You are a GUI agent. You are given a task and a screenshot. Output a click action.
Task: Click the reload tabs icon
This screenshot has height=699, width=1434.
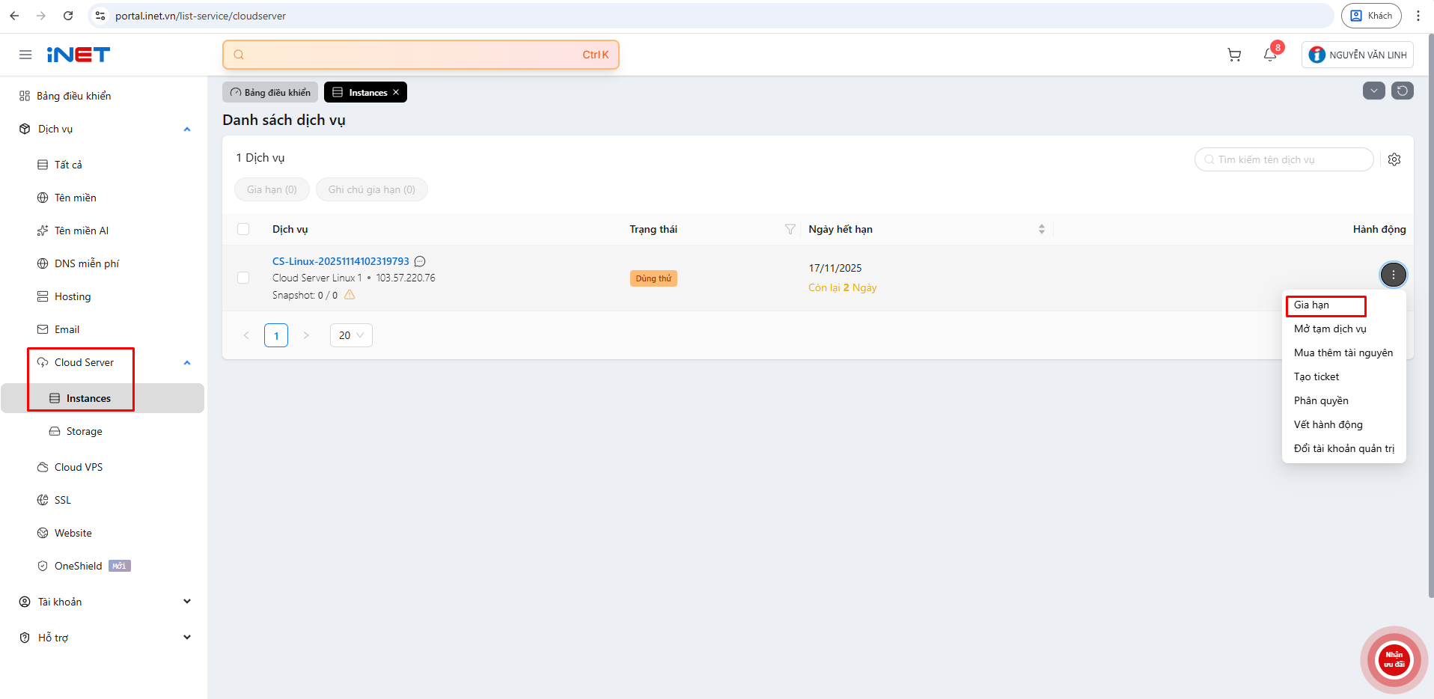click(1403, 91)
